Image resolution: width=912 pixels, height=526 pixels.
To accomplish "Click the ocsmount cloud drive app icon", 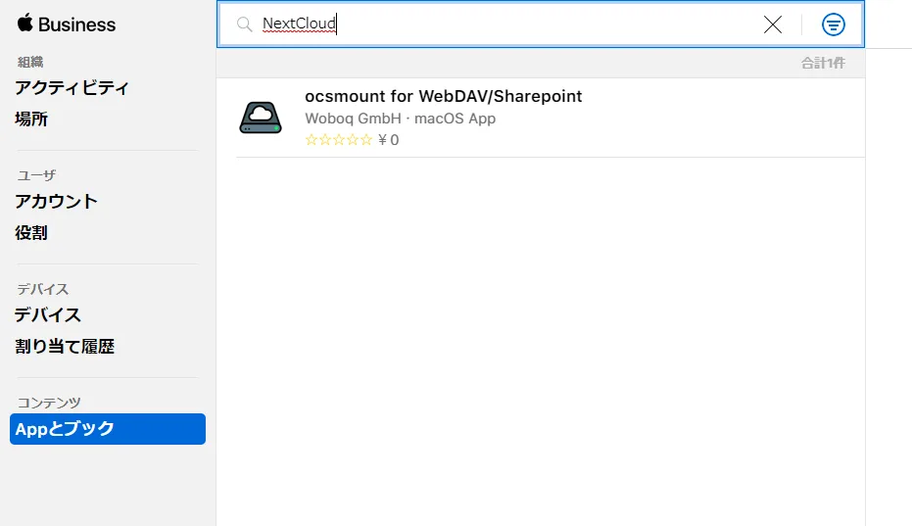I will (261, 118).
